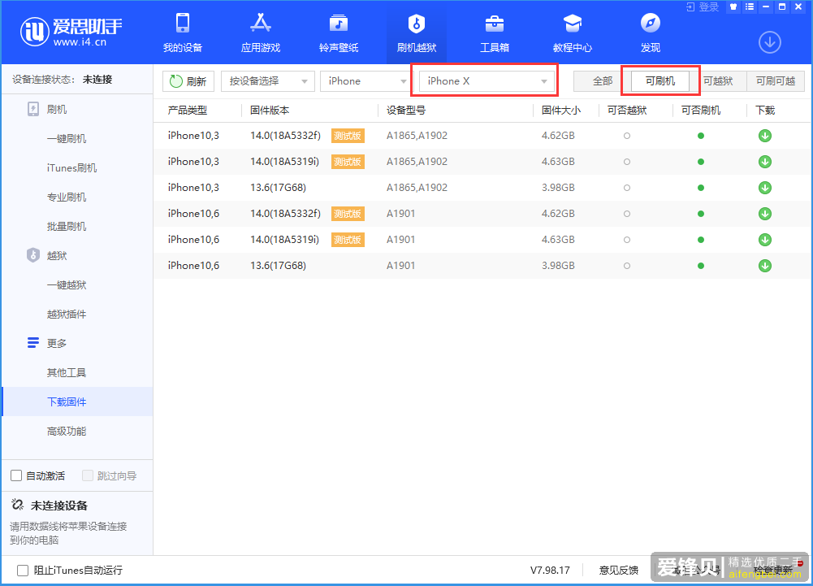
Task: Open the 发现 discover section
Action: coord(651,33)
